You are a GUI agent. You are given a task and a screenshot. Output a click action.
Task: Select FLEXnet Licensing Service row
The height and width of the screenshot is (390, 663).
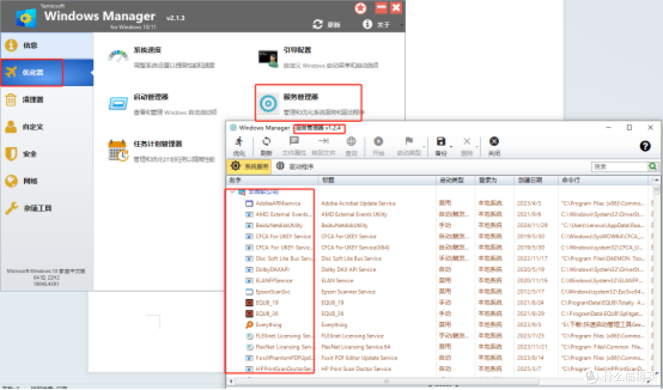click(x=440, y=336)
